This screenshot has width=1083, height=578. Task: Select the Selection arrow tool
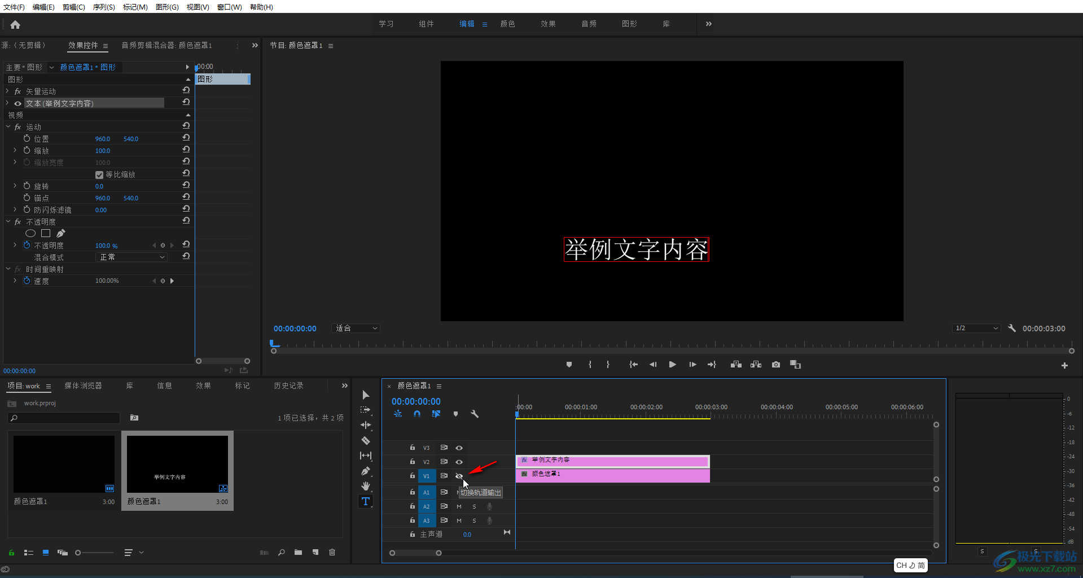click(366, 395)
